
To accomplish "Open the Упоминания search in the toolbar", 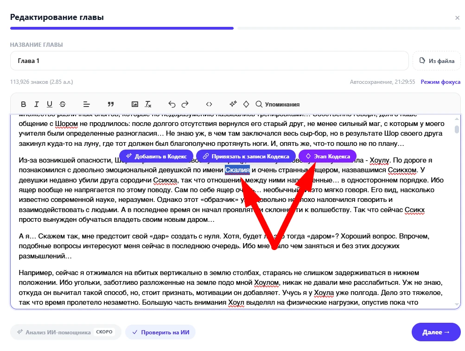I will (x=278, y=104).
